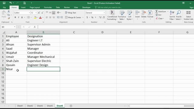Open the Font dialog launcher

[43, 22]
